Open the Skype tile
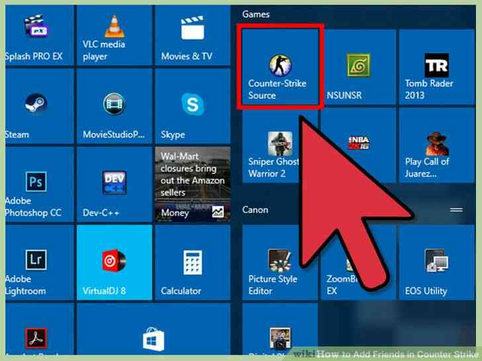482x361 pixels. click(193, 106)
